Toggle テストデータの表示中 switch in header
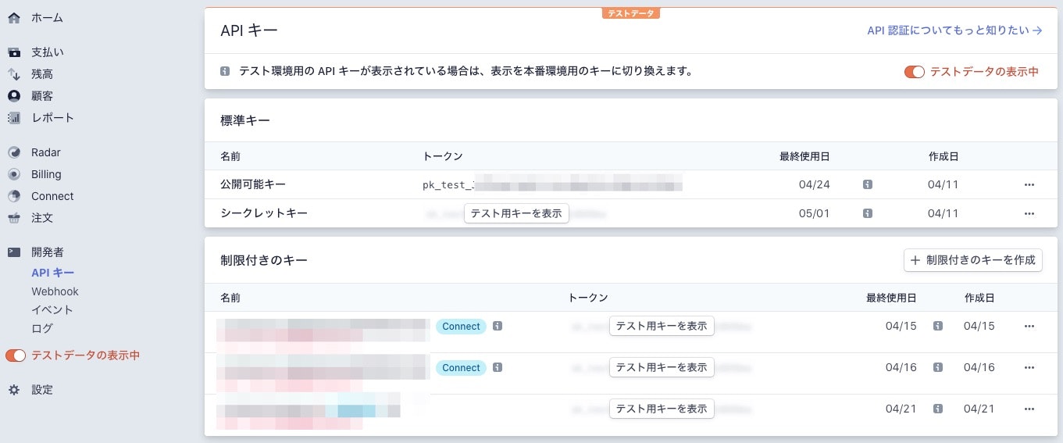 915,72
